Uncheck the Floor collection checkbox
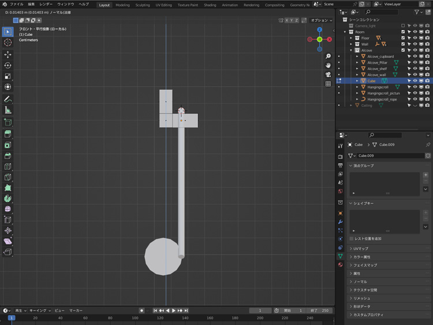This screenshot has width=433, height=325. 403,38
